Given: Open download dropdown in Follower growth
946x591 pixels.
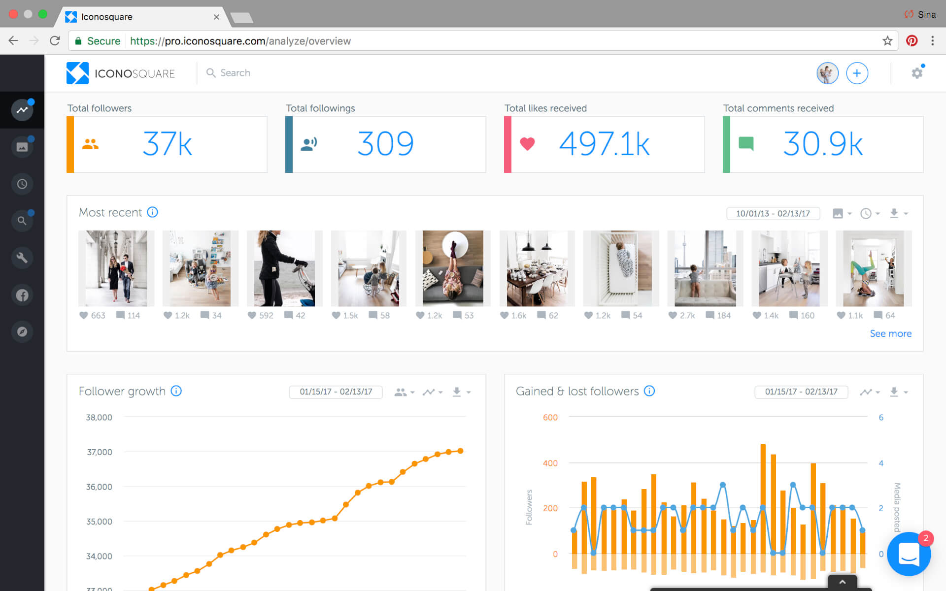Looking at the screenshot, I should (461, 392).
